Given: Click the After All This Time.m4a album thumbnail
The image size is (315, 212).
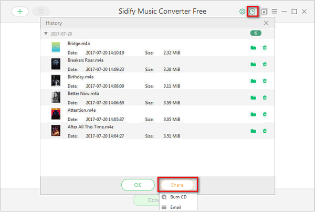Looking at the screenshot, I should click(x=56, y=131).
